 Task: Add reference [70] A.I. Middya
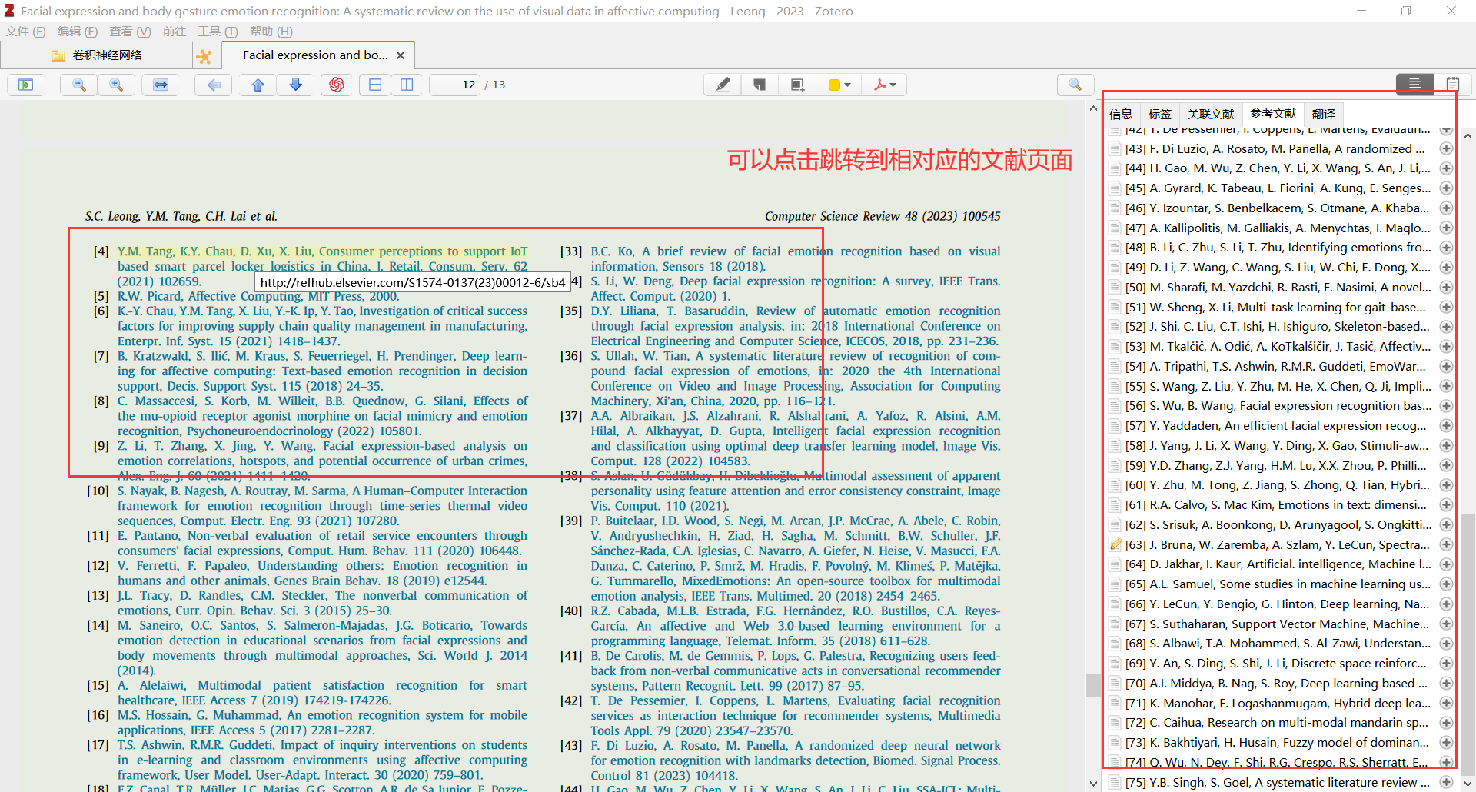(1446, 684)
